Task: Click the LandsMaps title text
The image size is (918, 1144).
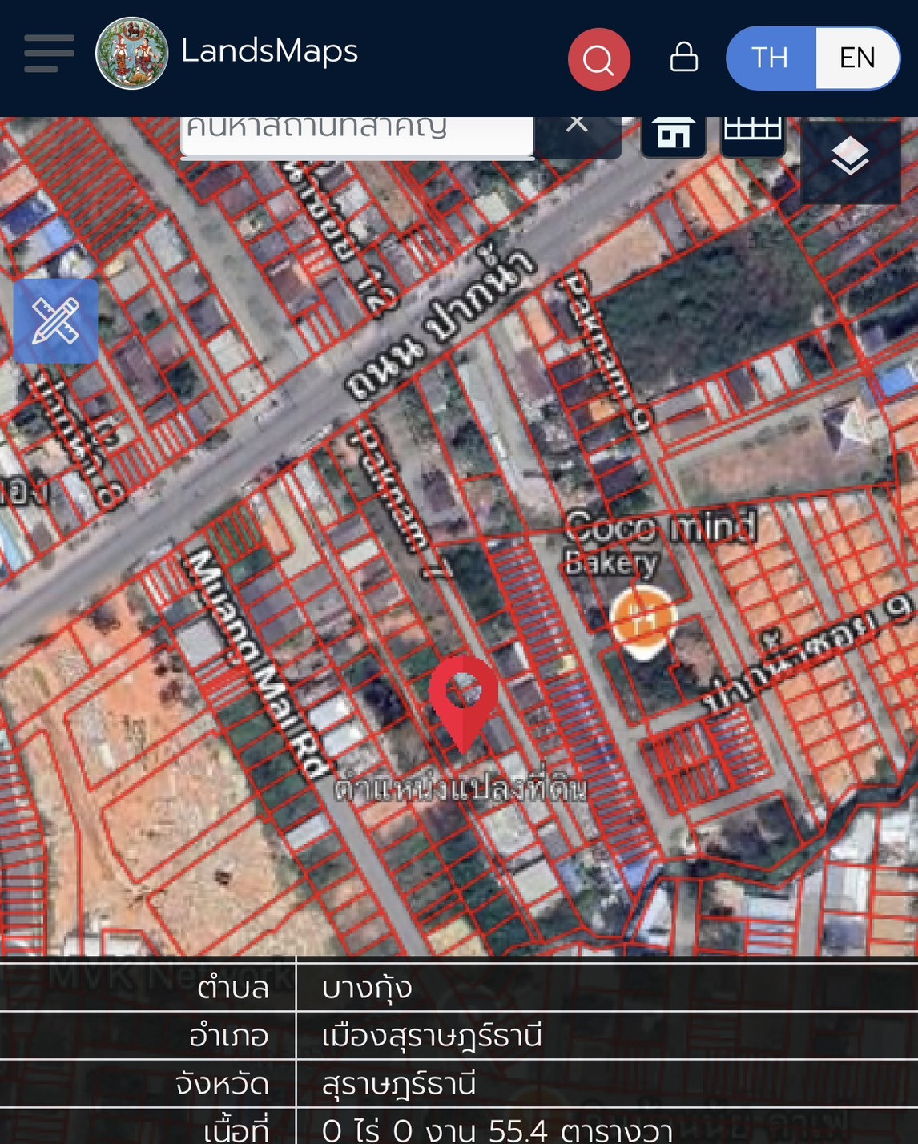Action: click(x=269, y=51)
